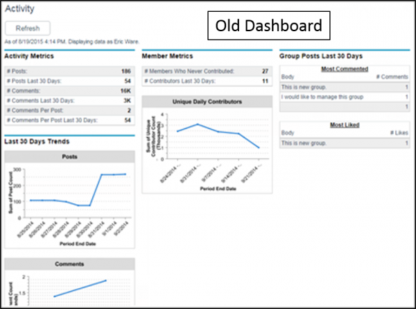Select '# Contributors Last 30 Days:' row
The image size is (416, 309).
click(207, 81)
